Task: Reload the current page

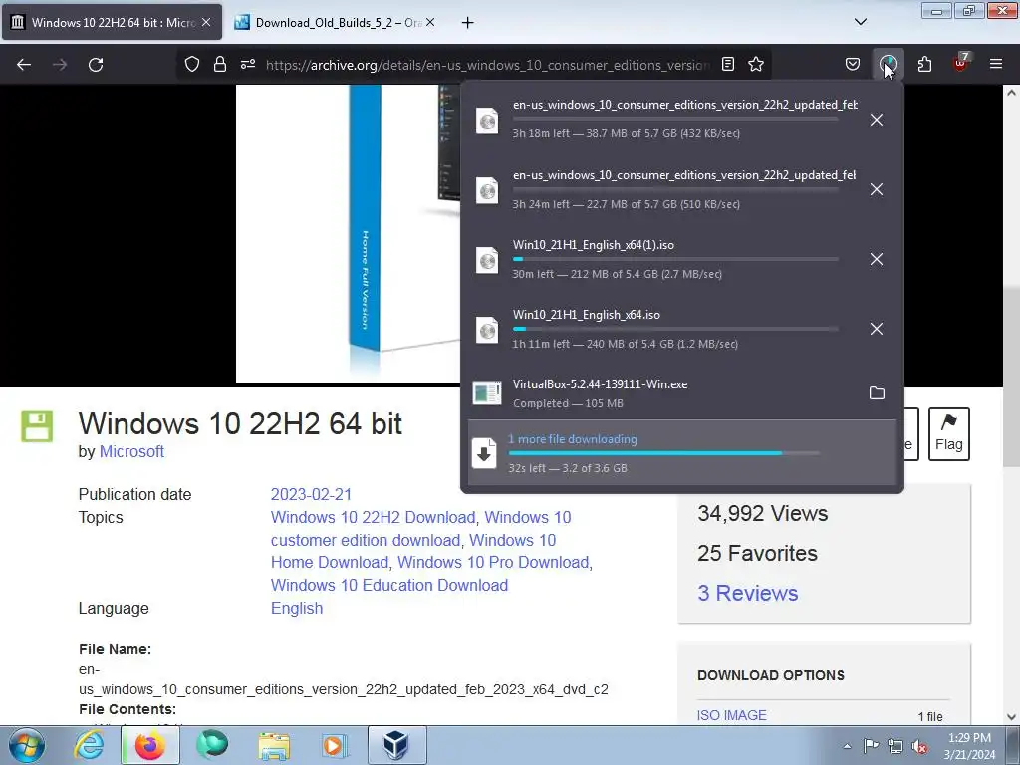Action: click(96, 65)
